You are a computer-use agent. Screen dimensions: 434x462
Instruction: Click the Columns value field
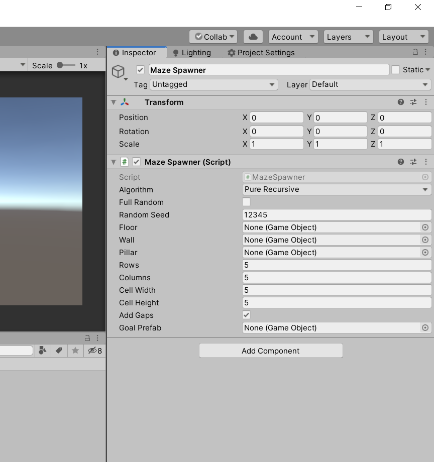click(337, 278)
